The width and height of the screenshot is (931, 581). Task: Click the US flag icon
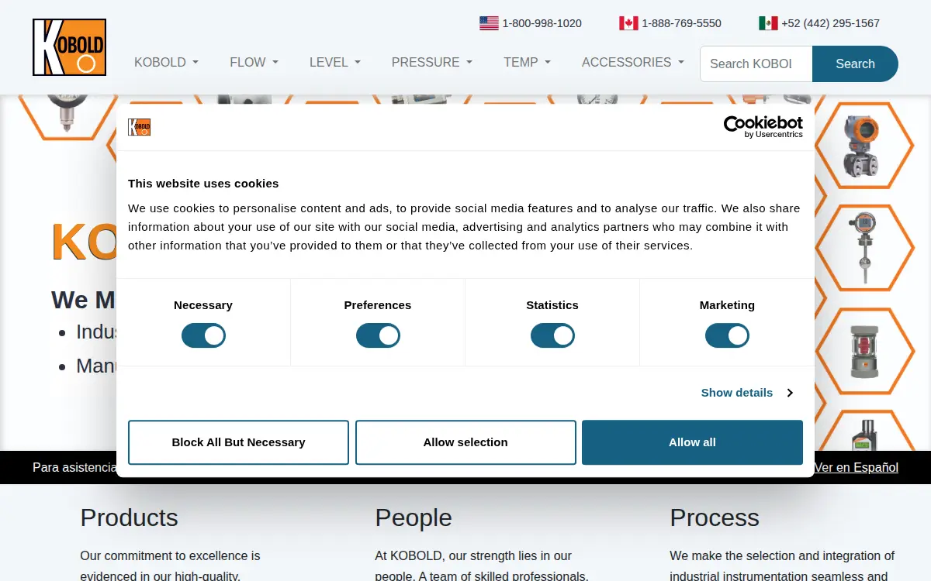[x=489, y=23]
